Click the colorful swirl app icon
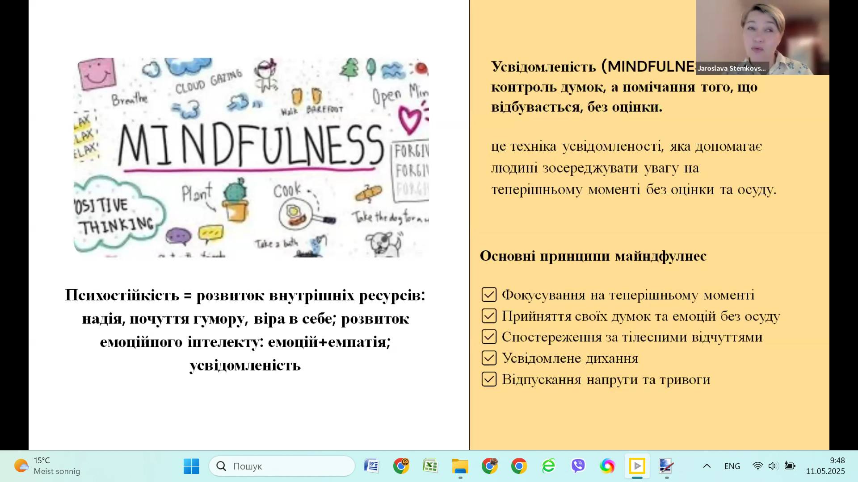Viewport: 858px width, 482px height. pos(607,466)
